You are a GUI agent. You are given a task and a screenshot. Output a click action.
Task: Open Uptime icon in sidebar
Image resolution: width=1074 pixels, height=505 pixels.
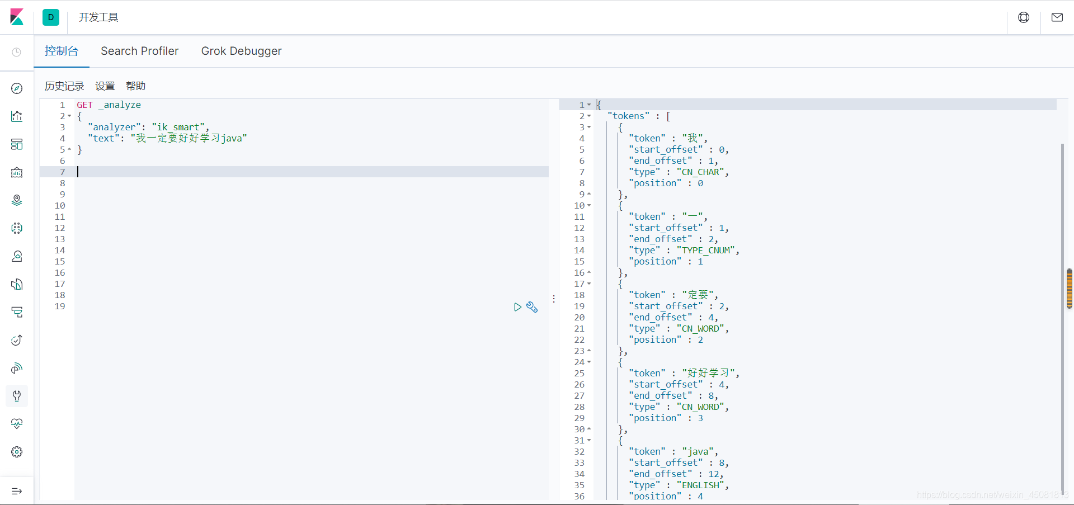coord(17,340)
